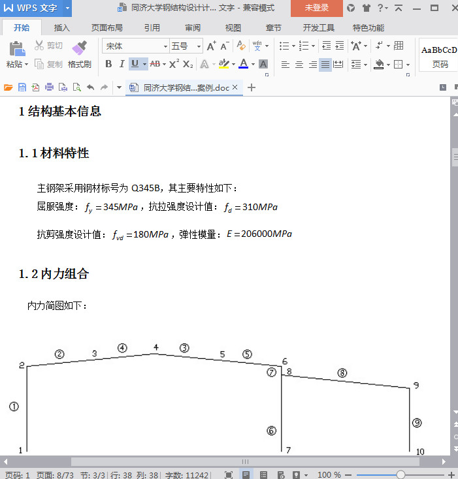This screenshot has width=458, height=479.
Task: Expand numbered list style dropdown
Action: [x=313, y=46]
